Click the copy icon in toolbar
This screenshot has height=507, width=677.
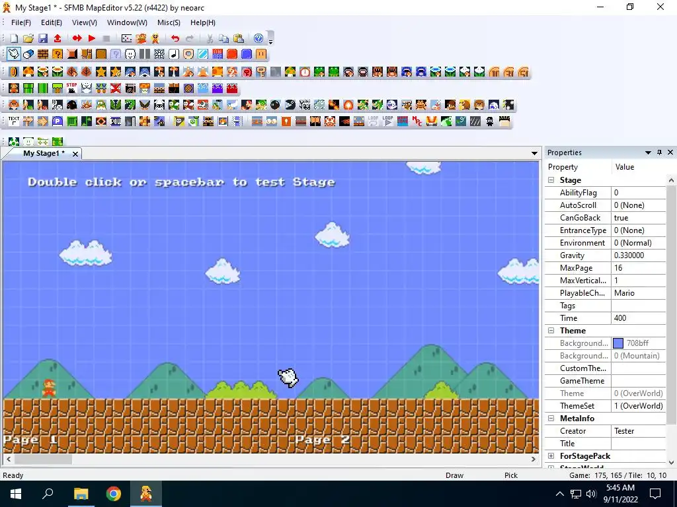pos(223,38)
